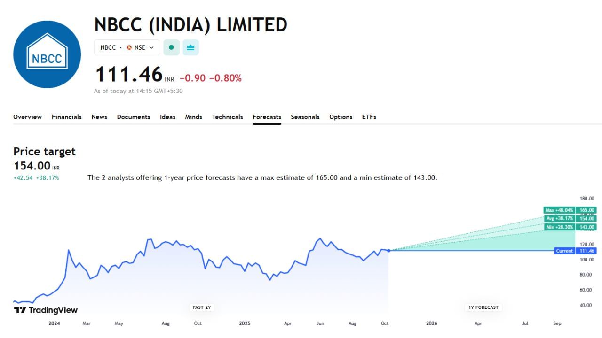Switch to the News tab

[x=99, y=117]
